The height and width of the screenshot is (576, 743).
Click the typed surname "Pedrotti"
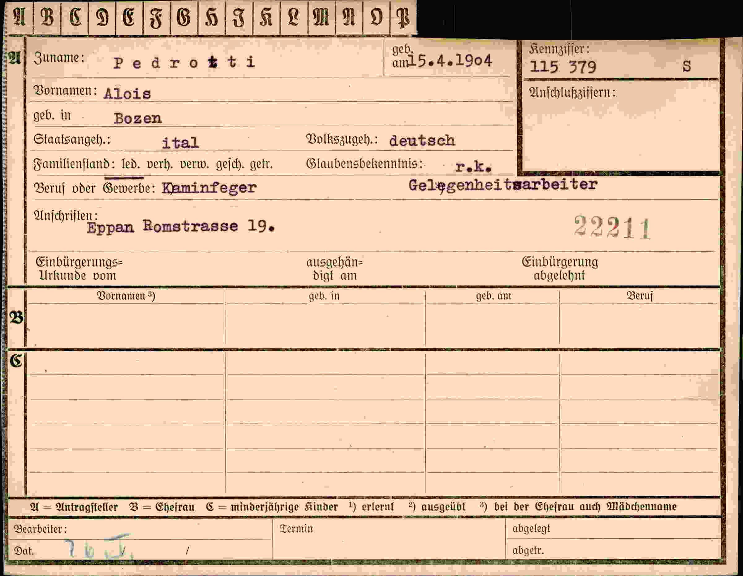[x=185, y=63]
